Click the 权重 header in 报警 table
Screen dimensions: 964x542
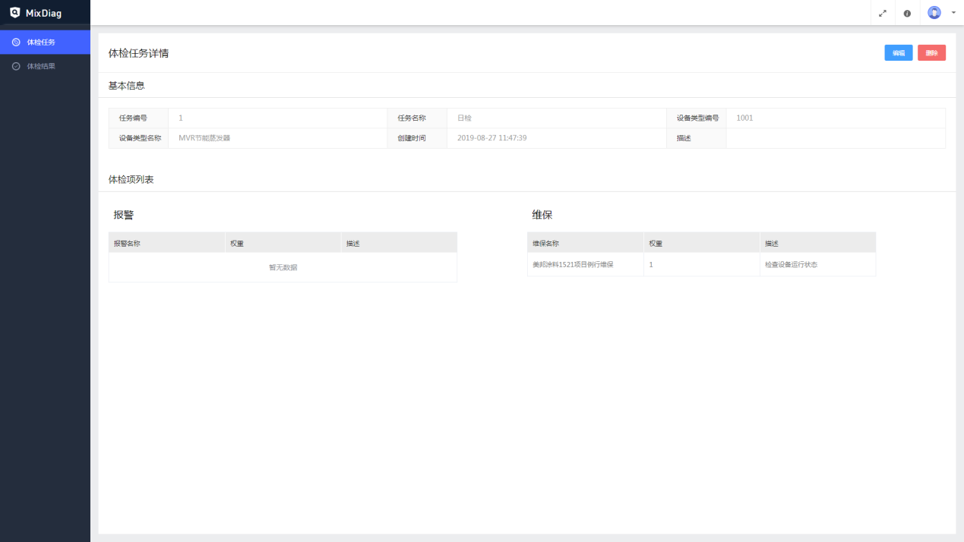coord(237,244)
